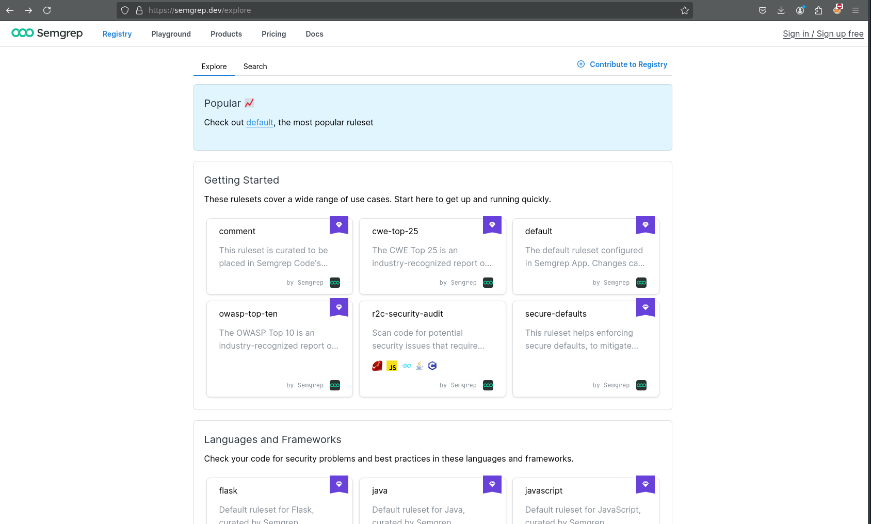
Task: Click Semgrep author logo on cwe-top-25 card
Action: point(488,283)
